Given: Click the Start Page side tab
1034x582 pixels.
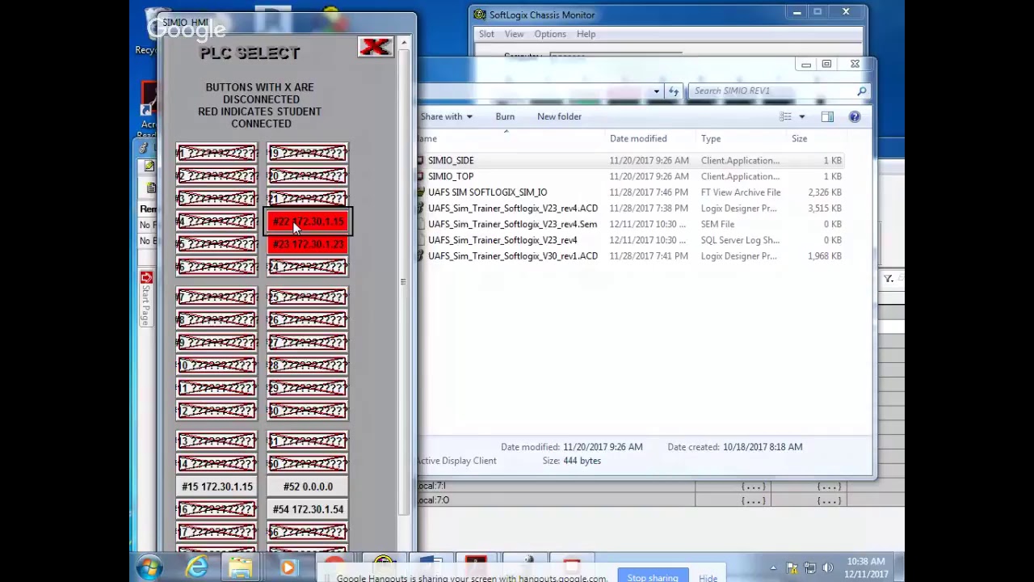Looking at the screenshot, I should pyautogui.click(x=146, y=298).
